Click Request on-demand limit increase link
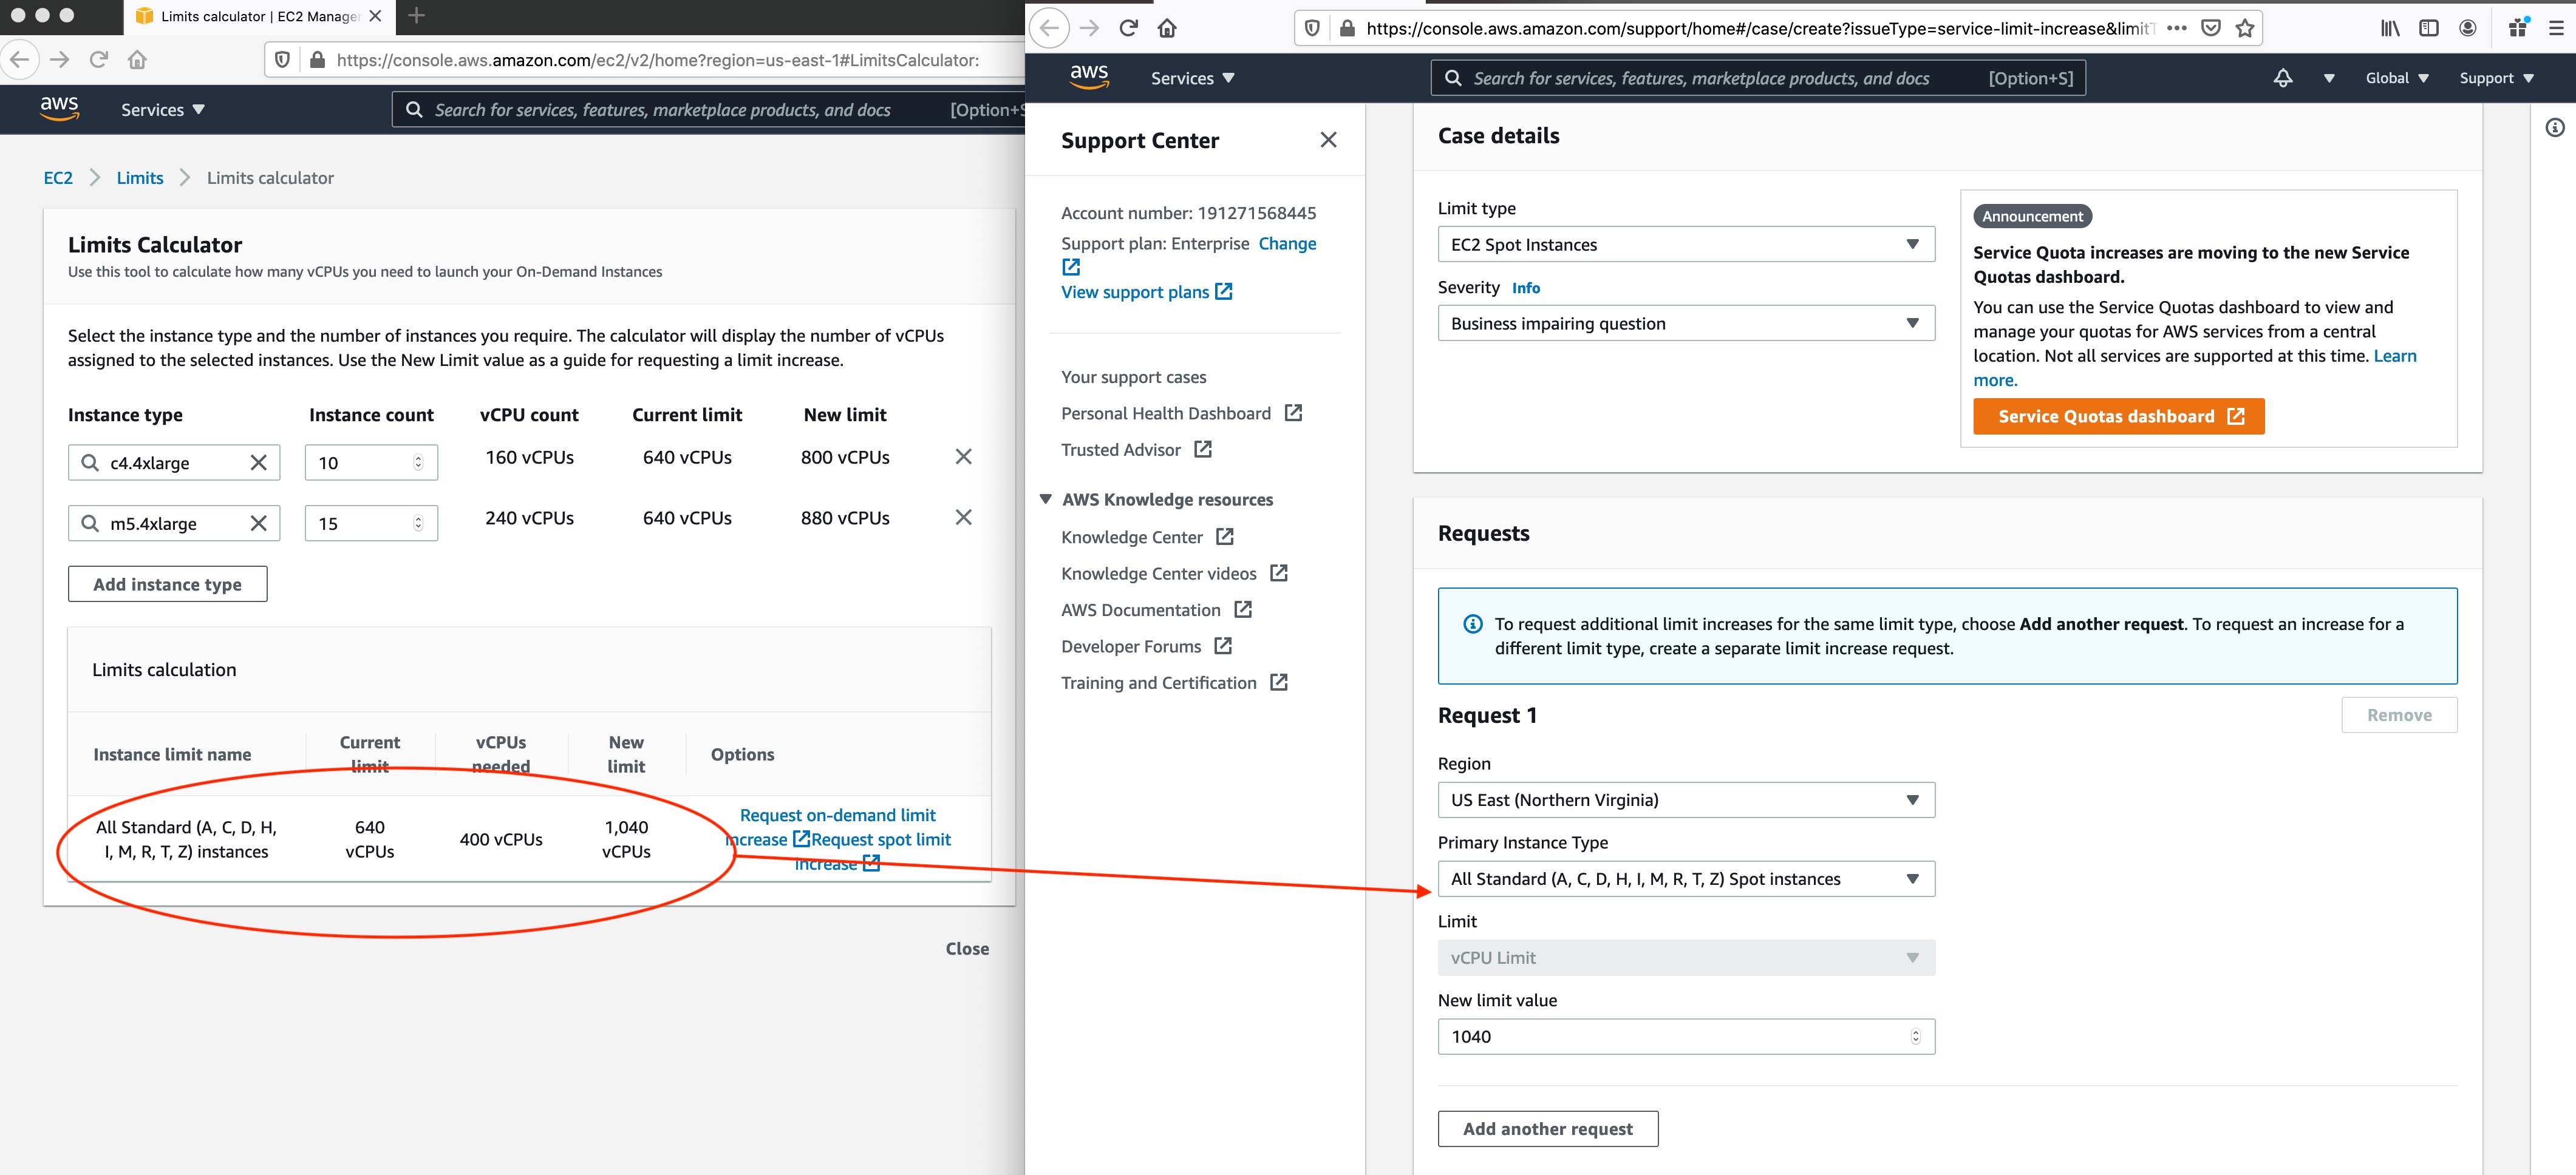The image size is (2576, 1175). click(x=837, y=815)
